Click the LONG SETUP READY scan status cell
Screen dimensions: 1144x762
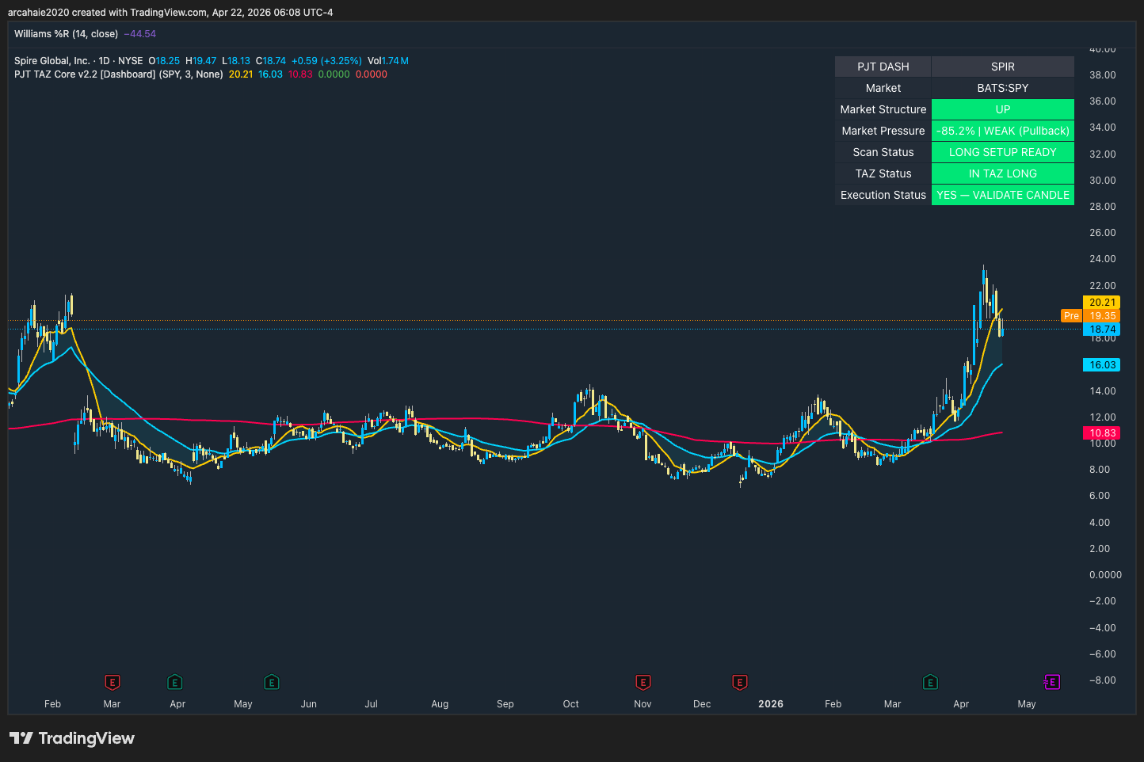coord(1002,152)
